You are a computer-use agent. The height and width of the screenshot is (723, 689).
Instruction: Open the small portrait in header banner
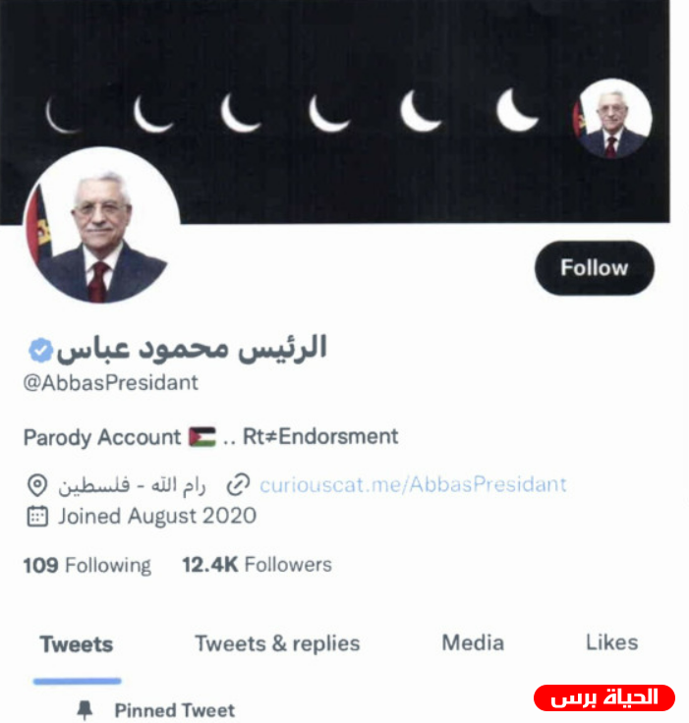coord(612,119)
